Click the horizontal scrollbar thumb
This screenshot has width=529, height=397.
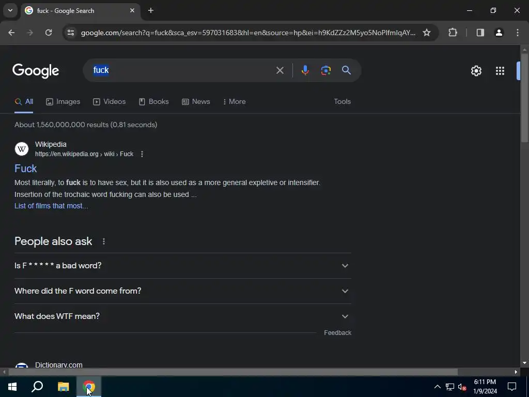pyautogui.click(x=233, y=372)
